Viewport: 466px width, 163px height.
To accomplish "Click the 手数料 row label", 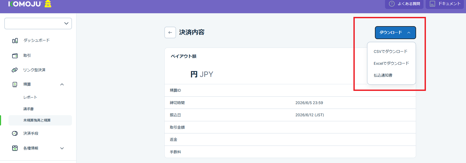I will pos(175,152).
